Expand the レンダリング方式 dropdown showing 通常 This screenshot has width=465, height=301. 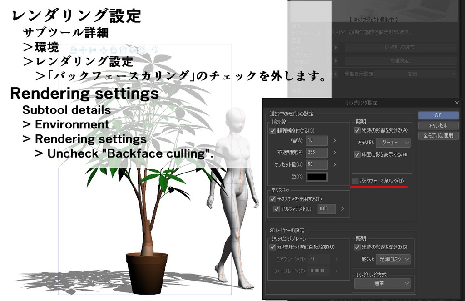click(381, 283)
